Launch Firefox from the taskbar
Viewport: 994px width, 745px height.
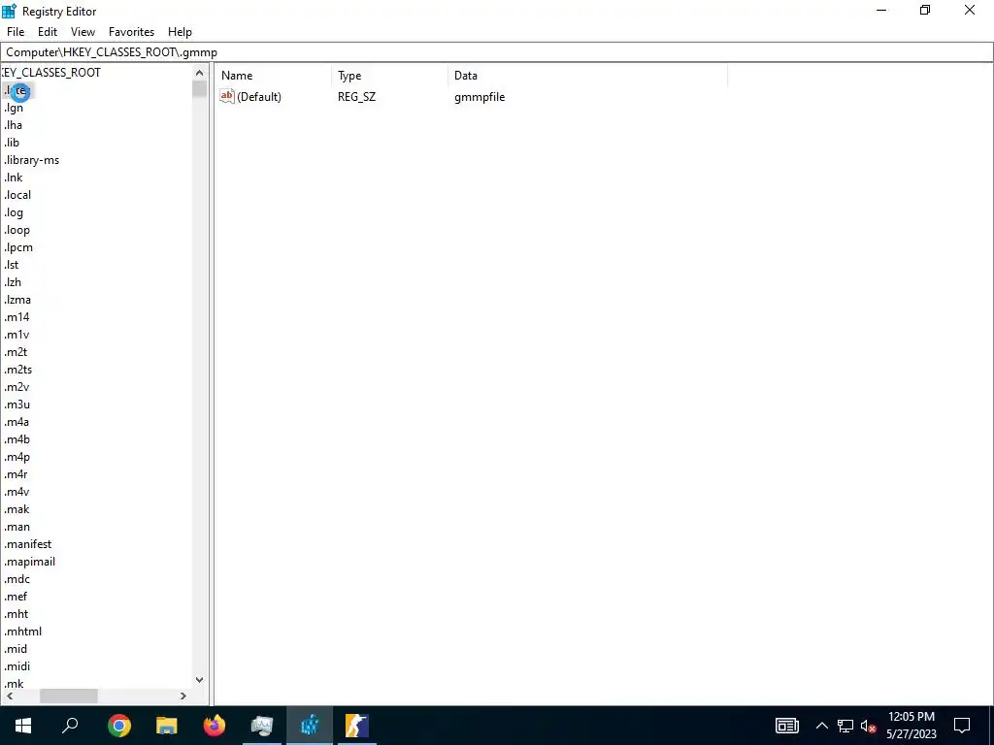215,726
